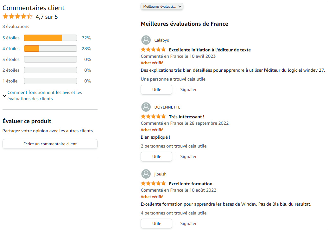Viewport: 329px width, 231px height.
Task: Mark DOYENNETTE's review as Utile
Action: pos(156,156)
